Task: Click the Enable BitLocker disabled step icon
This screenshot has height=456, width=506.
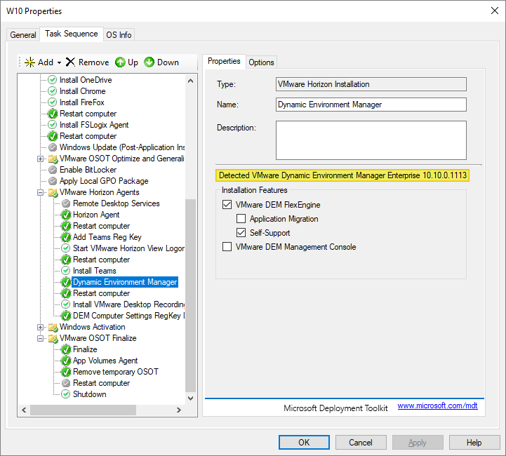Action: 53,170
